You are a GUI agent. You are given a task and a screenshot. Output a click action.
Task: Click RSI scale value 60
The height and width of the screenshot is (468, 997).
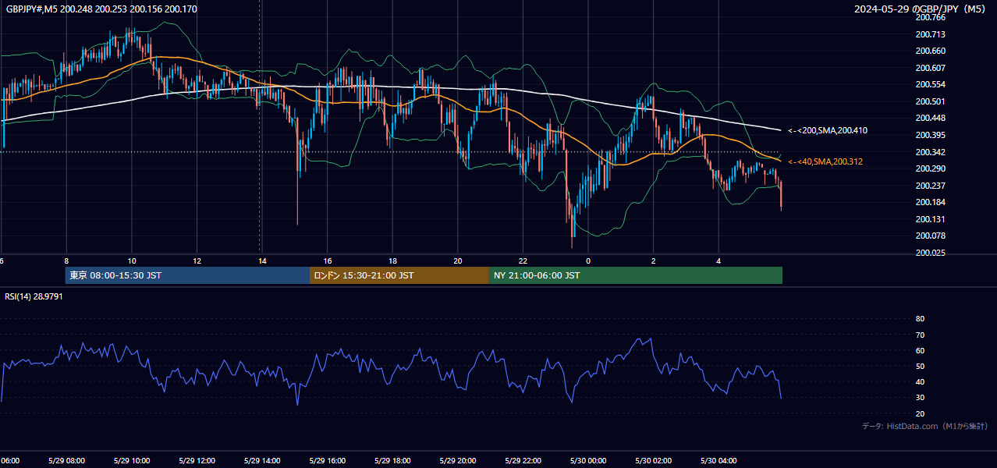tap(920, 350)
